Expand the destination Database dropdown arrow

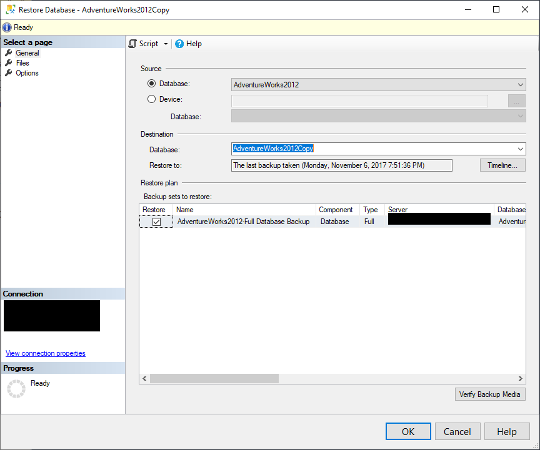[521, 149]
